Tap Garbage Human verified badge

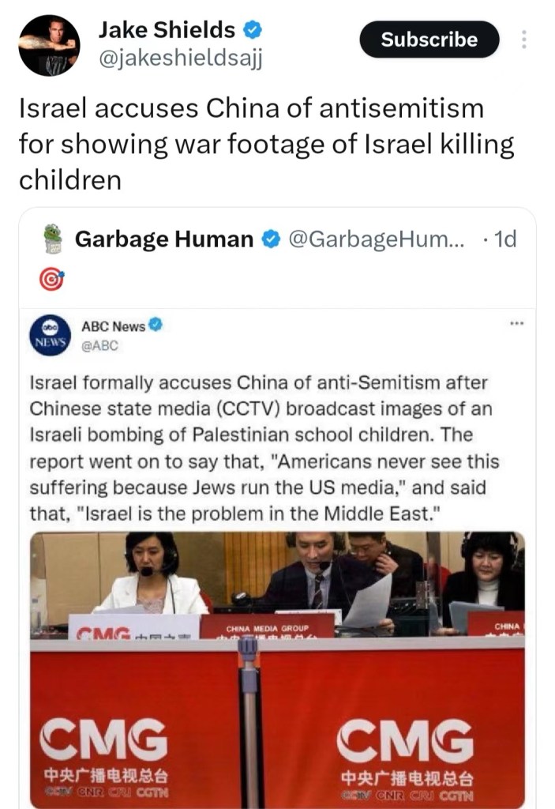pyautogui.click(x=271, y=239)
